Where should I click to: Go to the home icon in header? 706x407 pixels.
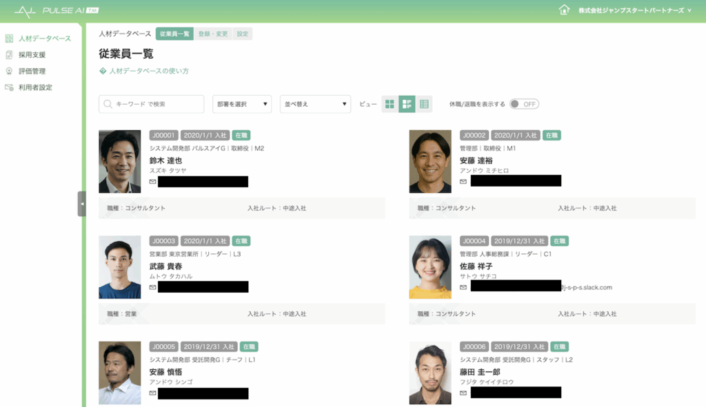pyautogui.click(x=564, y=10)
